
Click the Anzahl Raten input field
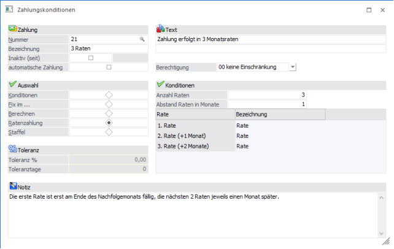tap(267, 95)
